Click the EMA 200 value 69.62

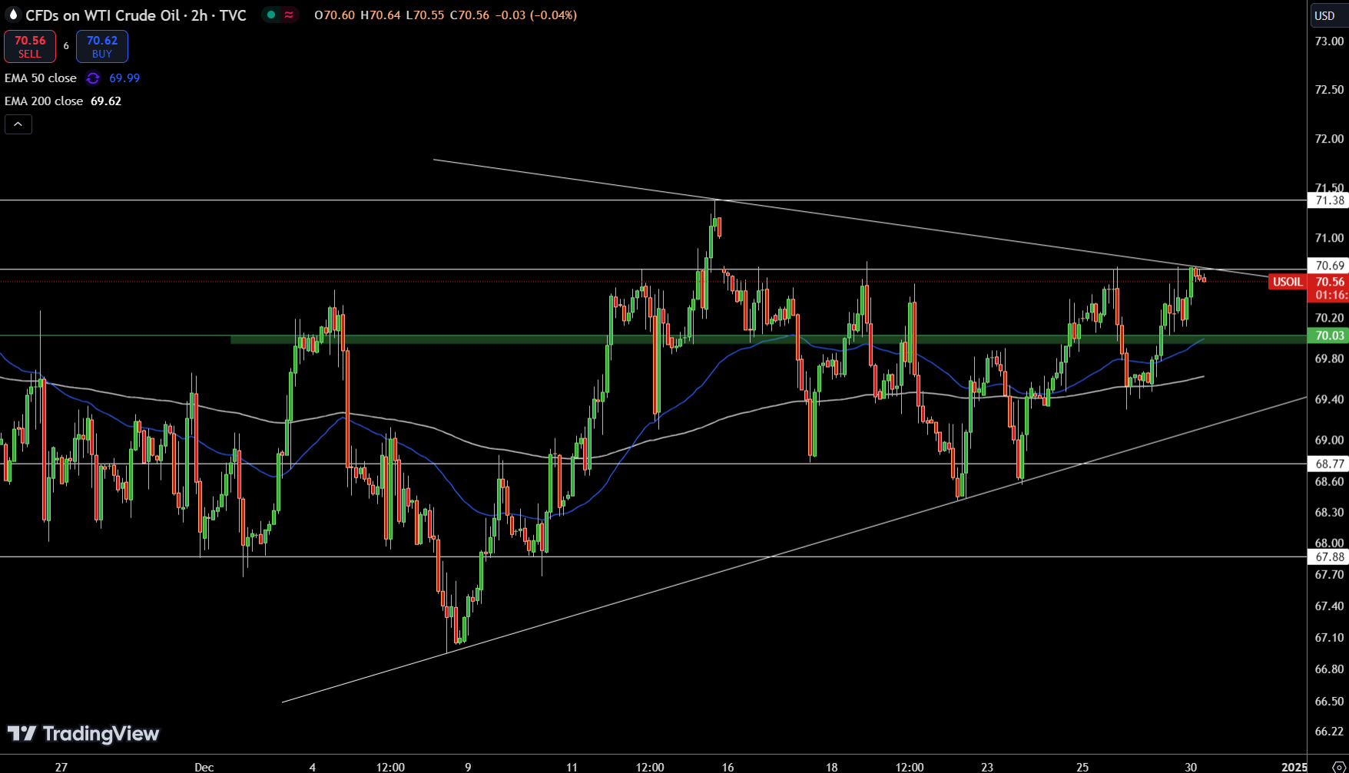(106, 101)
